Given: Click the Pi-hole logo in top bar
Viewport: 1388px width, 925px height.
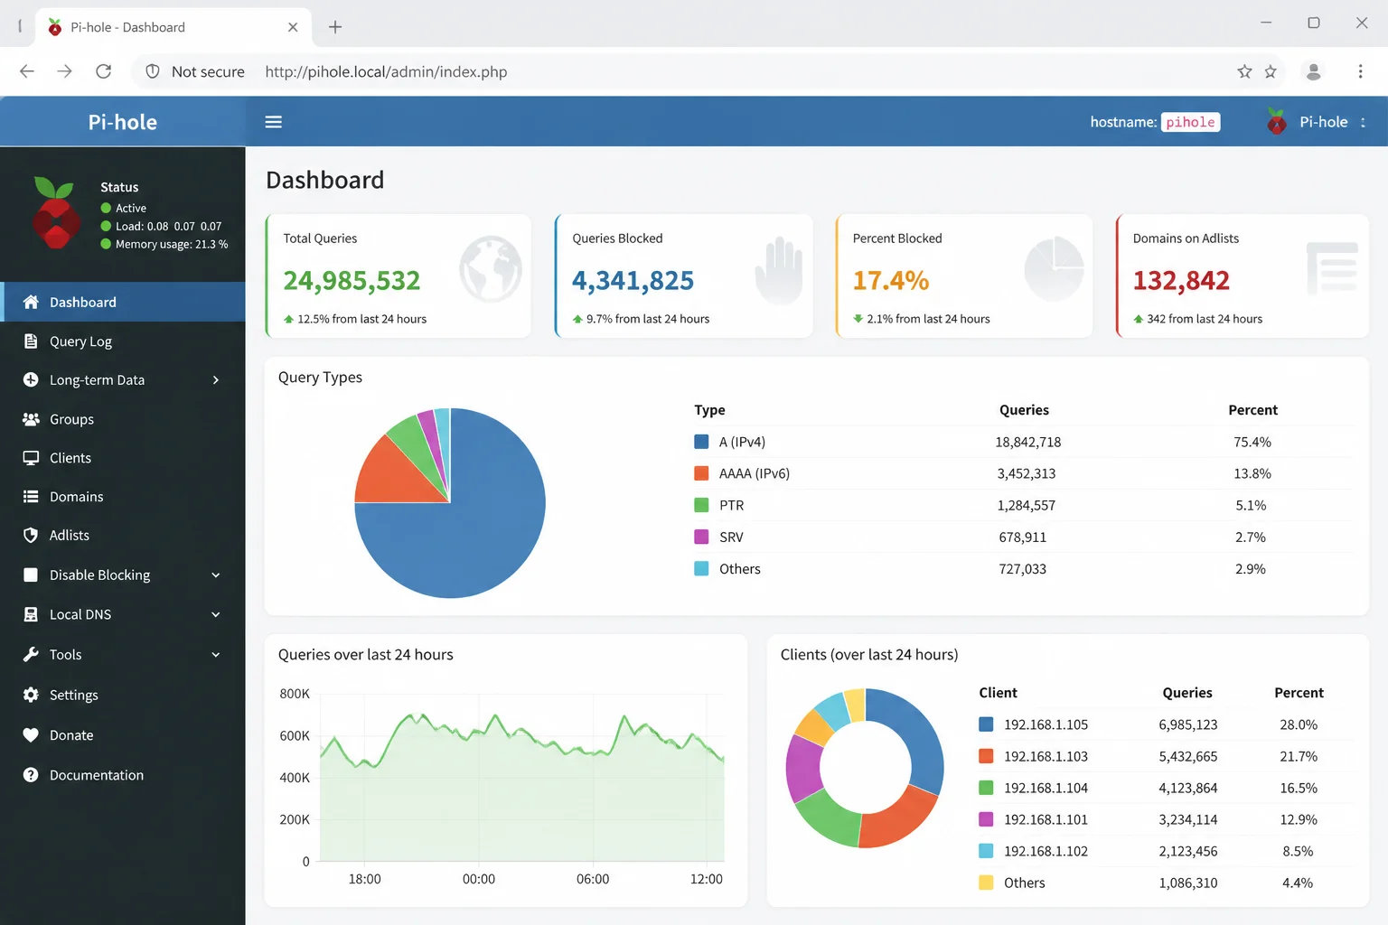Looking at the screenshot, I should point(1277,121).
